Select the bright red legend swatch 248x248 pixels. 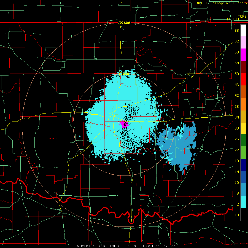243,79
